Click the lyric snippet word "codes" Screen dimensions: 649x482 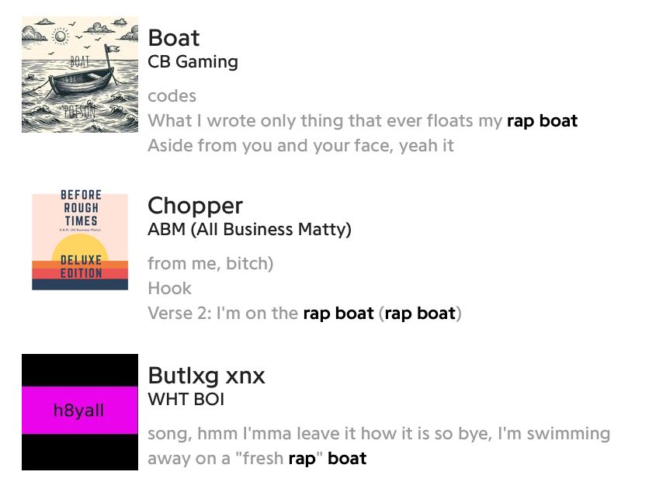point(172,96)
